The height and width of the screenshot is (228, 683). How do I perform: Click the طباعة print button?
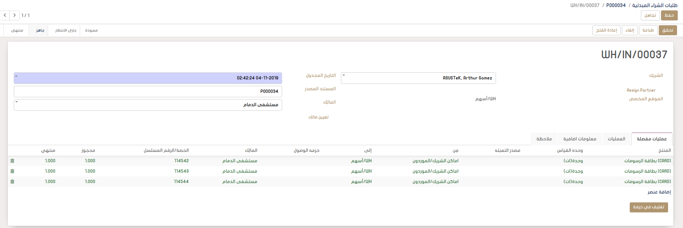[x=648, y=30]
